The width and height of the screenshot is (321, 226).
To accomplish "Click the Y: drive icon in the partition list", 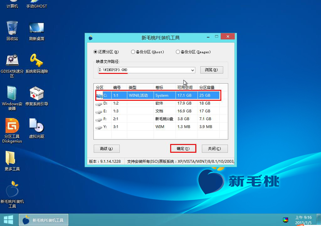I will click(x=99, y=127).
